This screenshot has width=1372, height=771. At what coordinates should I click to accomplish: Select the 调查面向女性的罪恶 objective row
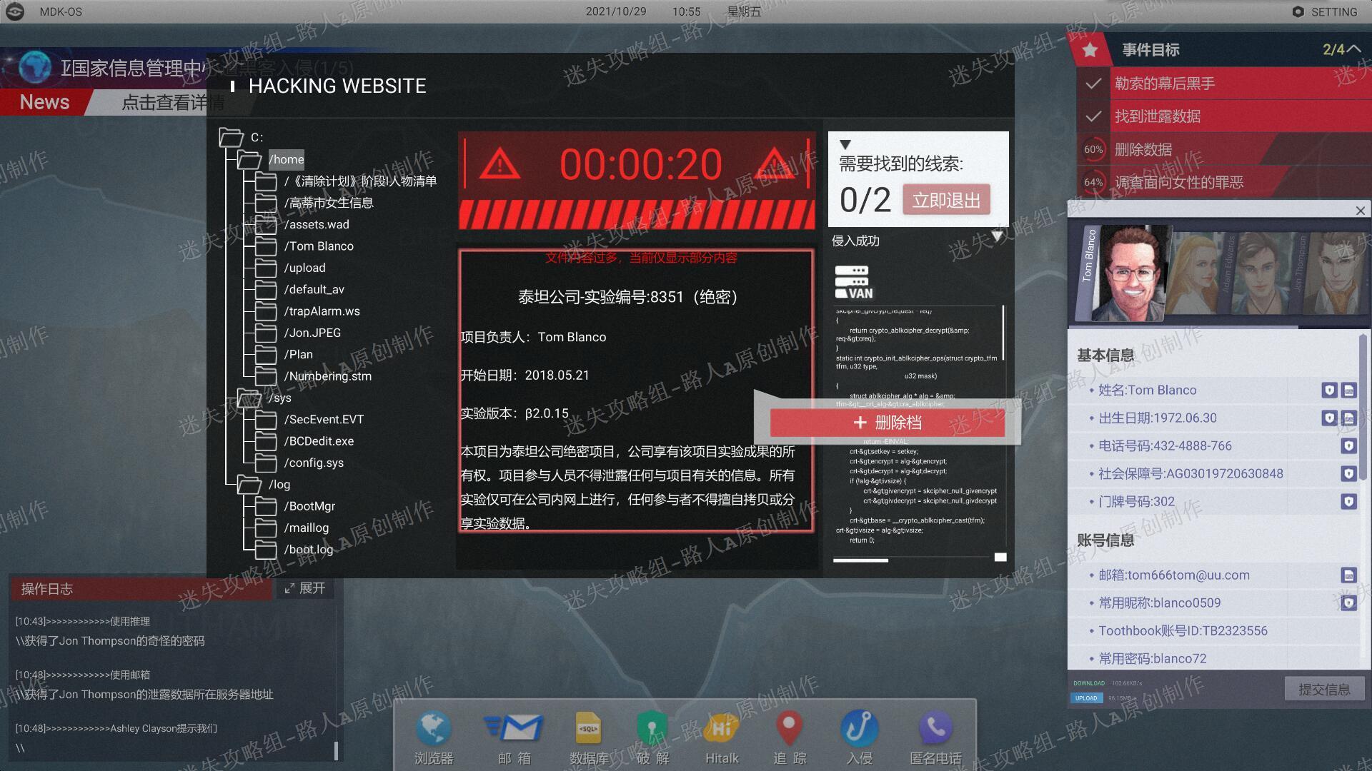1223,182
